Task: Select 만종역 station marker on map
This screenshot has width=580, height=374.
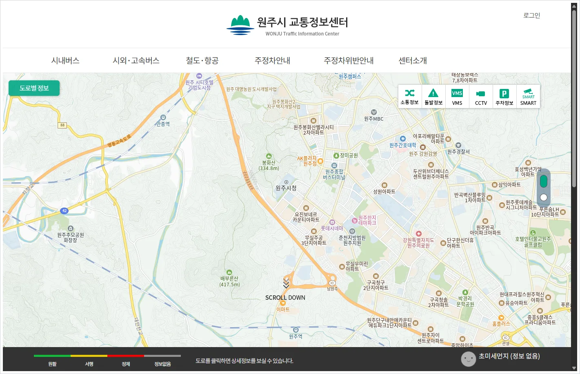Action: pos(163,117)
